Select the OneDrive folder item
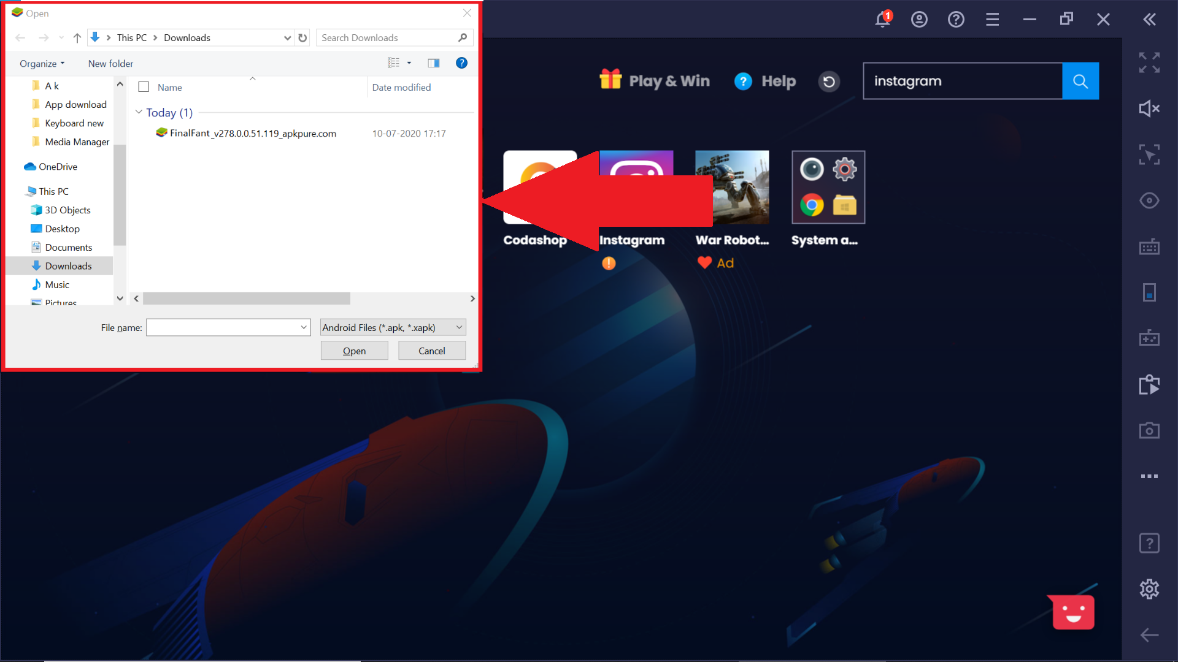Image resolution: width=1178 pixels, height=662 pixels. 58,165
